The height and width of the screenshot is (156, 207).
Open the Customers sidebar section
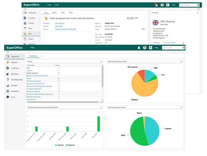pyautogui.click(x=14, y=68)
